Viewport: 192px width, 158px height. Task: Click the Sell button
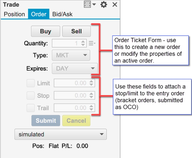point(76,31)
